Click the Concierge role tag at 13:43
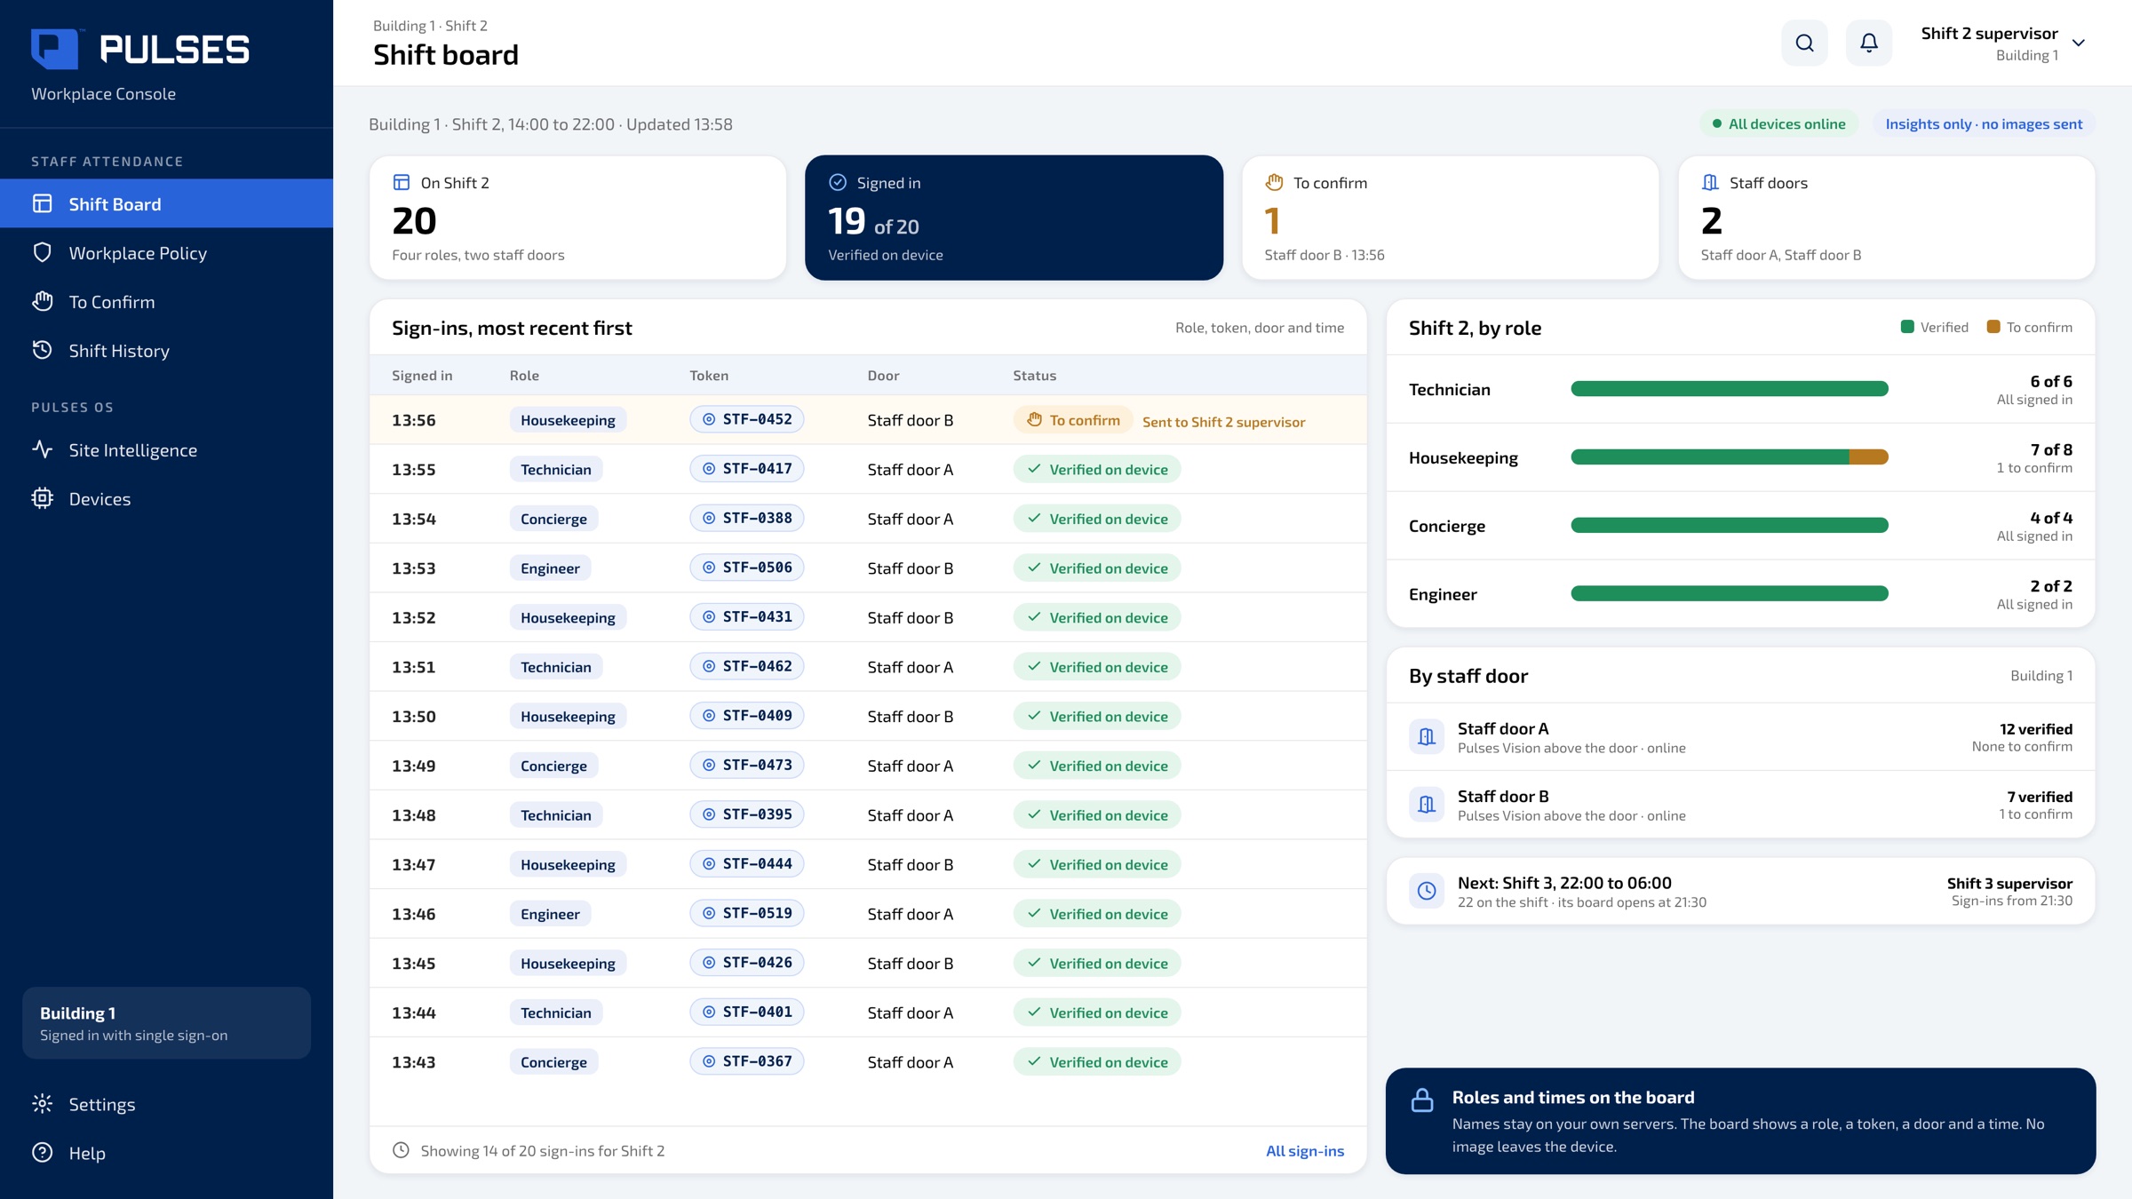Screen dimensions: 2132x1199 [553, 1061]
